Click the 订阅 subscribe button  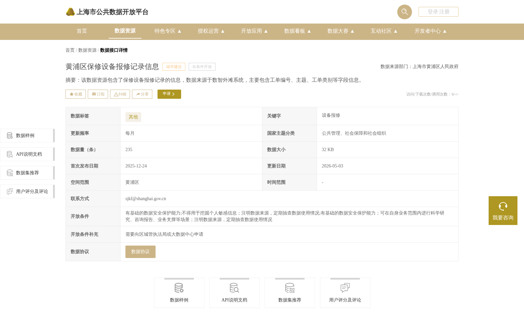pyautogui.click(x=98, y=94)
